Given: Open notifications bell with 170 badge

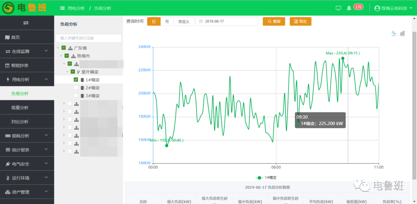Looking at the screenshot, I should [349, 8].
